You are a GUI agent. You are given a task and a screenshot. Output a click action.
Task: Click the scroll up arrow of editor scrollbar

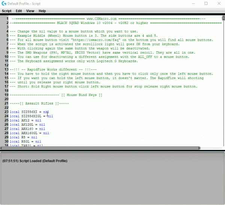click(222, 17)
